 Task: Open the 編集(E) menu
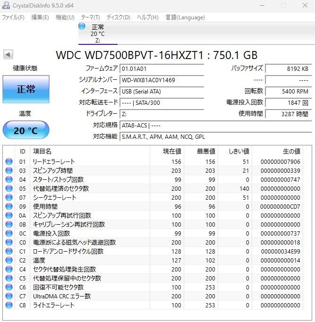40,17
